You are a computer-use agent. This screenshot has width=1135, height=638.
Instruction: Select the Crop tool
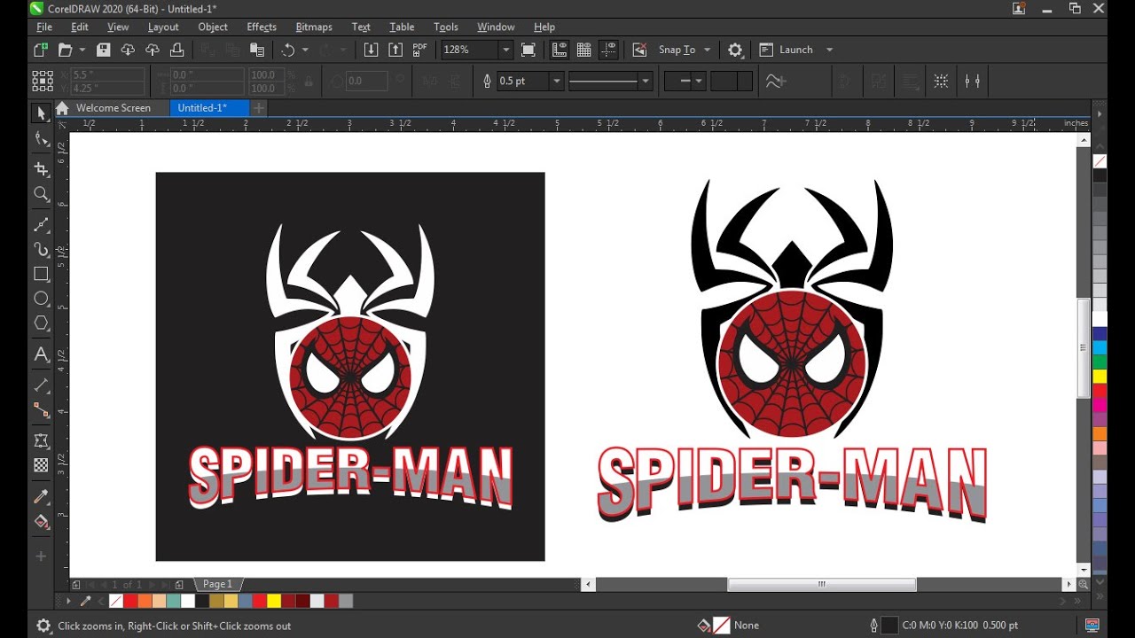click(41, 168)
